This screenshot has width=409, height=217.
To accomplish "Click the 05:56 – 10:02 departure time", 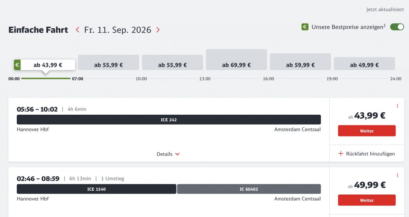I will click(37, 109).
